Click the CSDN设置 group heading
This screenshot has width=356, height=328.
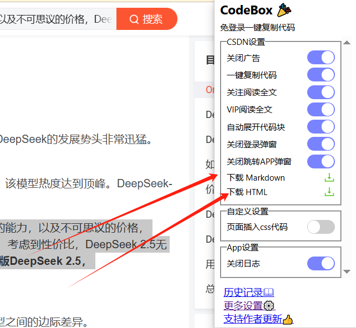click(x=246, y=42)
